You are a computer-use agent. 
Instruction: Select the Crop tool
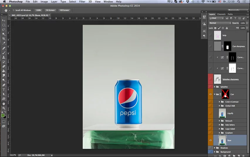4,39
